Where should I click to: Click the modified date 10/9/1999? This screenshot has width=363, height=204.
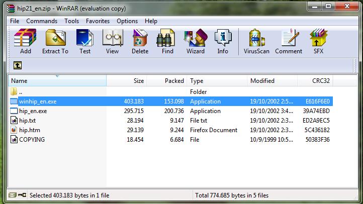click(271, 140)
